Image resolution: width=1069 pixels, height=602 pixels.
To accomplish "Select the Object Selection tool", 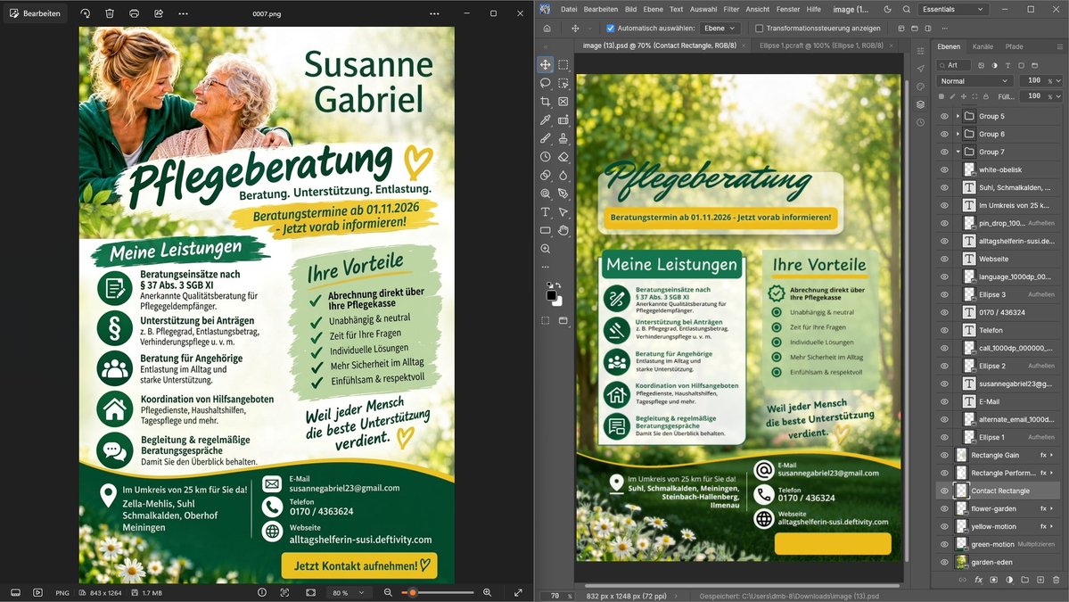I will pos(563,83).
